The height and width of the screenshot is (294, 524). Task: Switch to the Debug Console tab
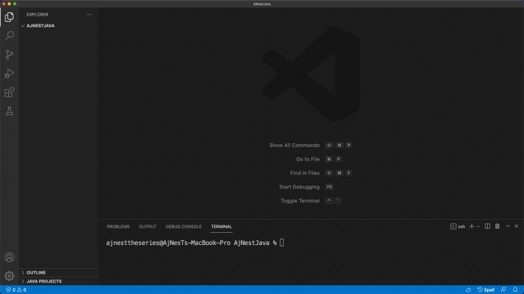click(x=184, y=227)
